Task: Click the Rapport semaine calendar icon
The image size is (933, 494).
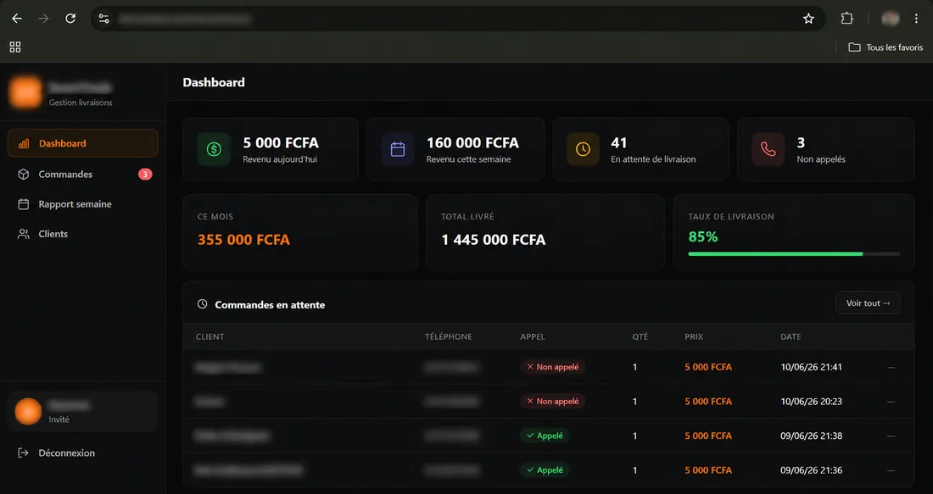Action: [x=23, y=204]
